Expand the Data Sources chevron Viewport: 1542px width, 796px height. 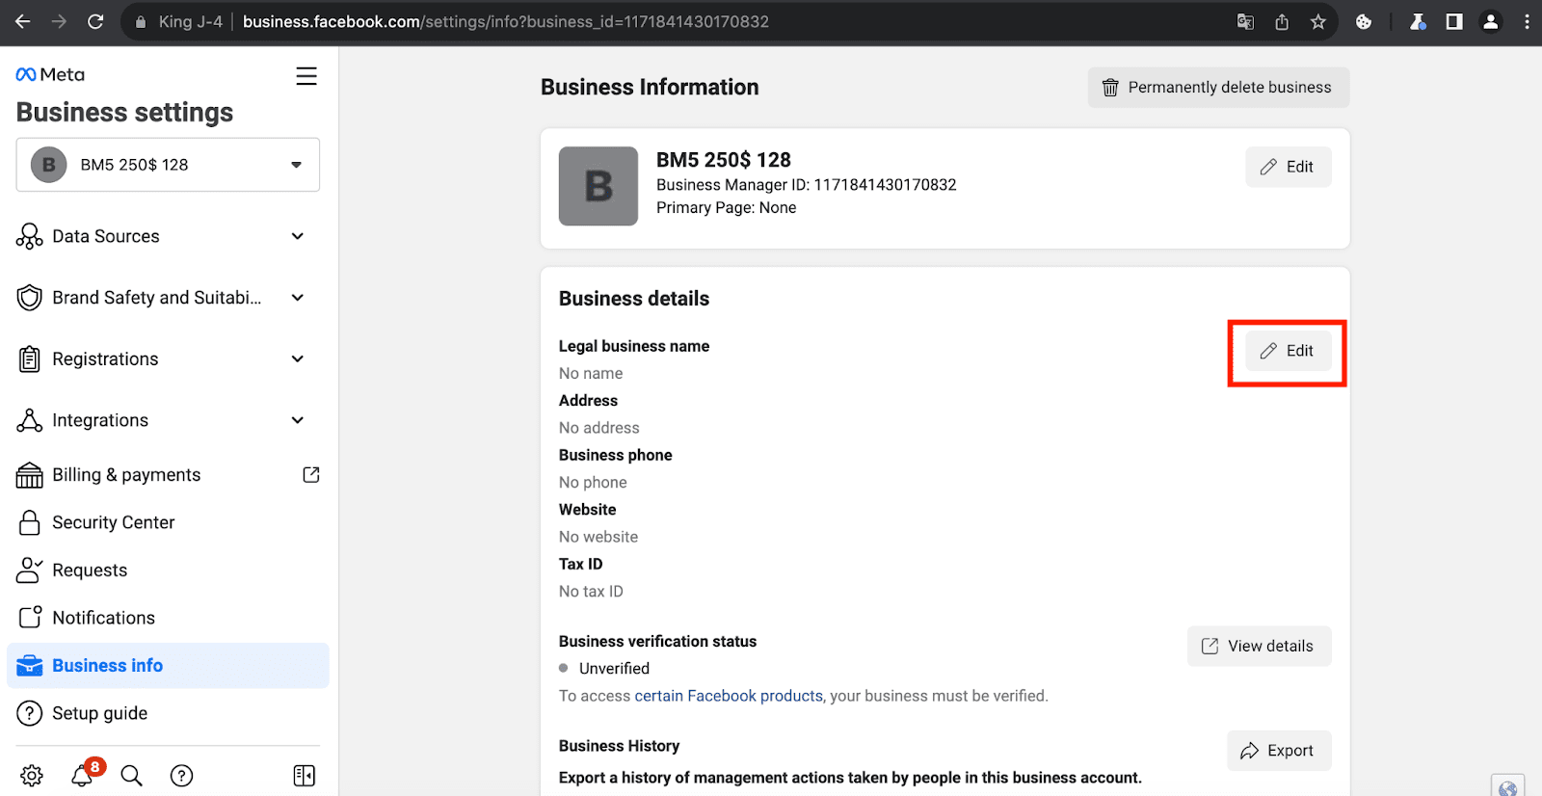[x=298, y=236]
